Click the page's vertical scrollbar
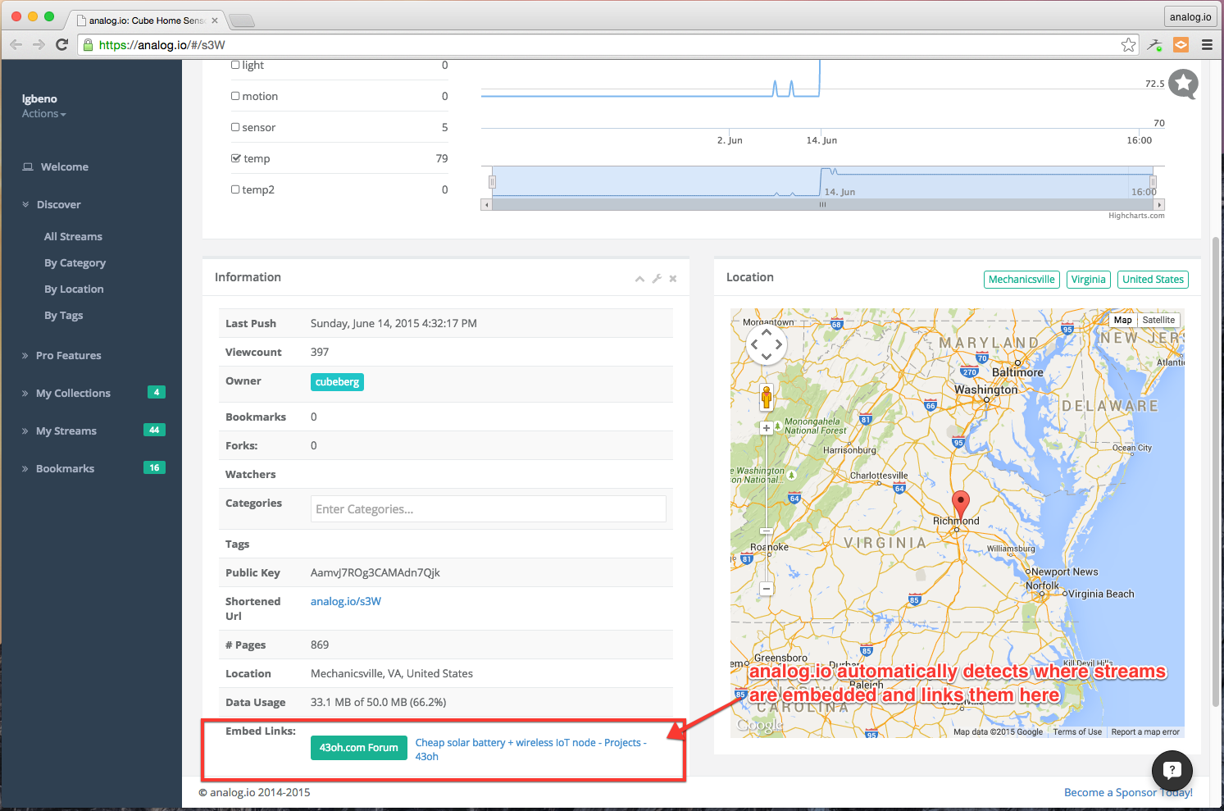Image resolution: width=1224 pixels, height=811 pixels. pyautogui.click(x=1215, y=472)
